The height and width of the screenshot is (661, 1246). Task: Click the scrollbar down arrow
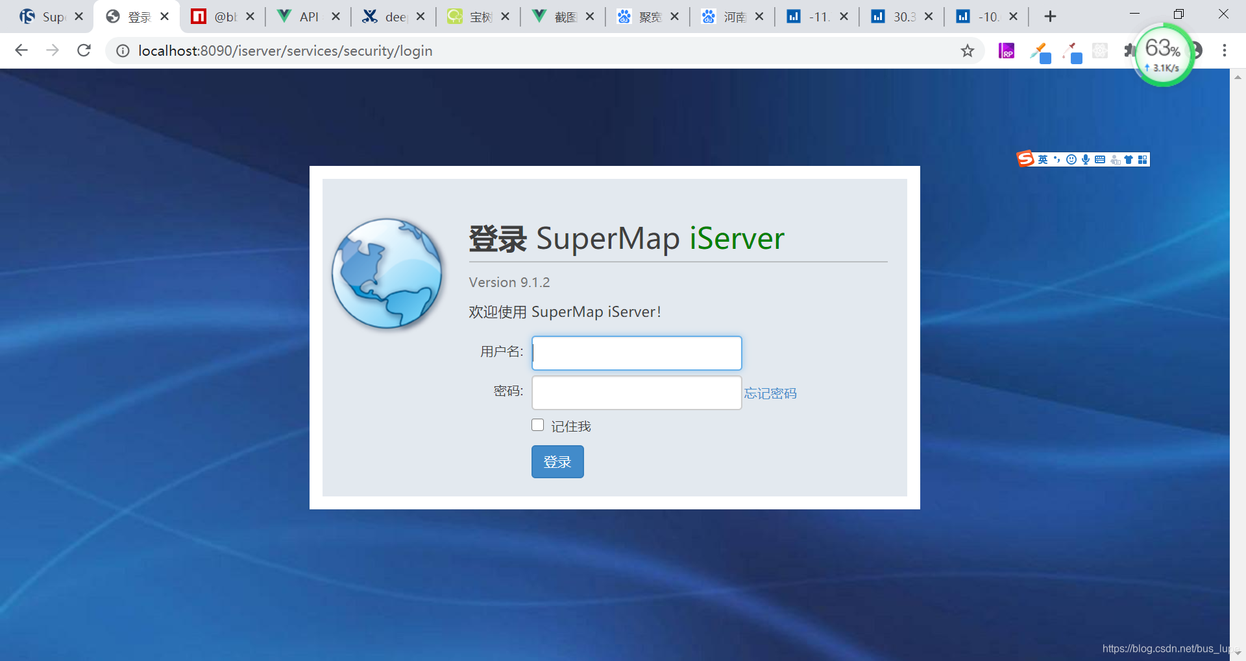tap(1238, 653)
